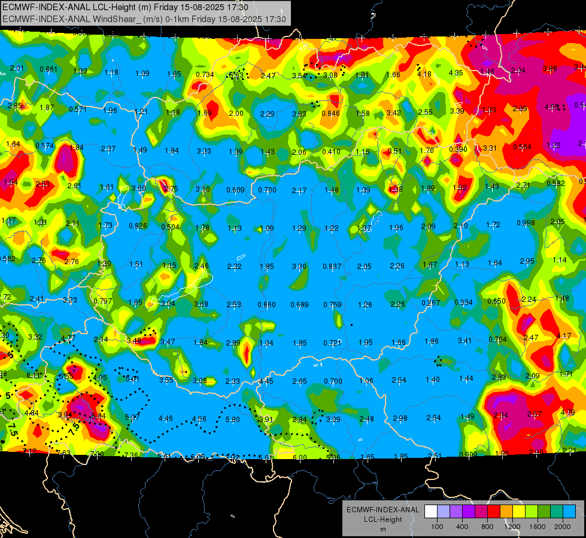The width and height of the screenshot is (586, 538).
Task: Click the map value '4.35'
Action: tap(456, 73)
